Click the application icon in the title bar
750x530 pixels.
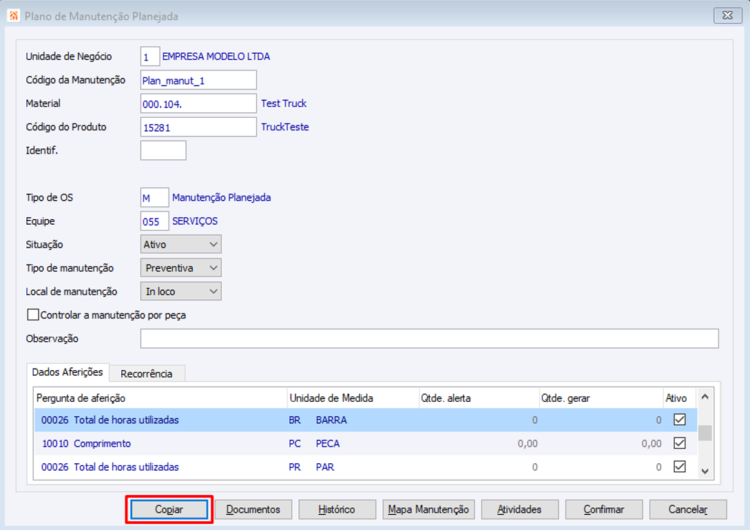(x=13, y=16)
